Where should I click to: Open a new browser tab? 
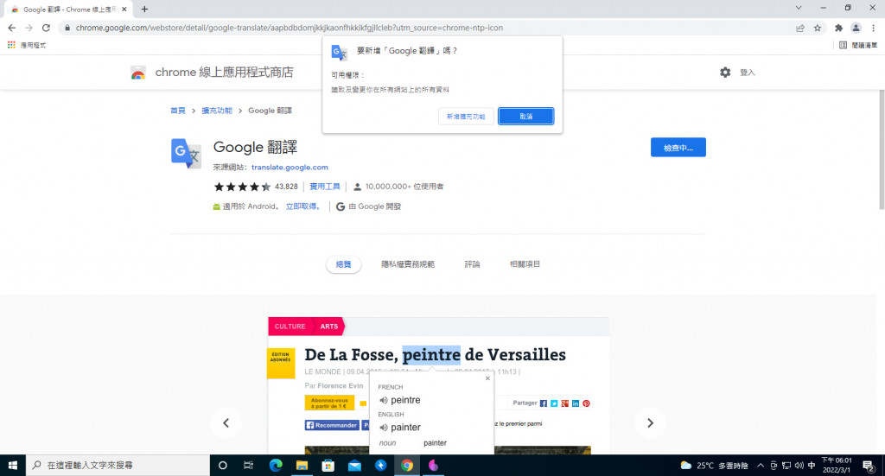click(144, 9)
